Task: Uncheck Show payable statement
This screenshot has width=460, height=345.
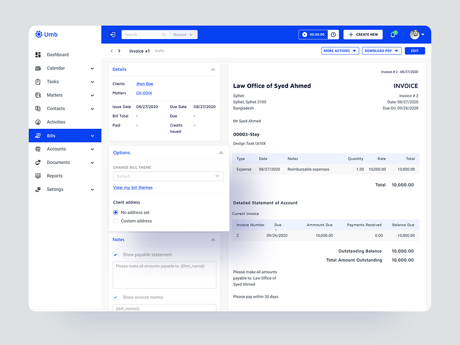Action: [x=116, y=255]
